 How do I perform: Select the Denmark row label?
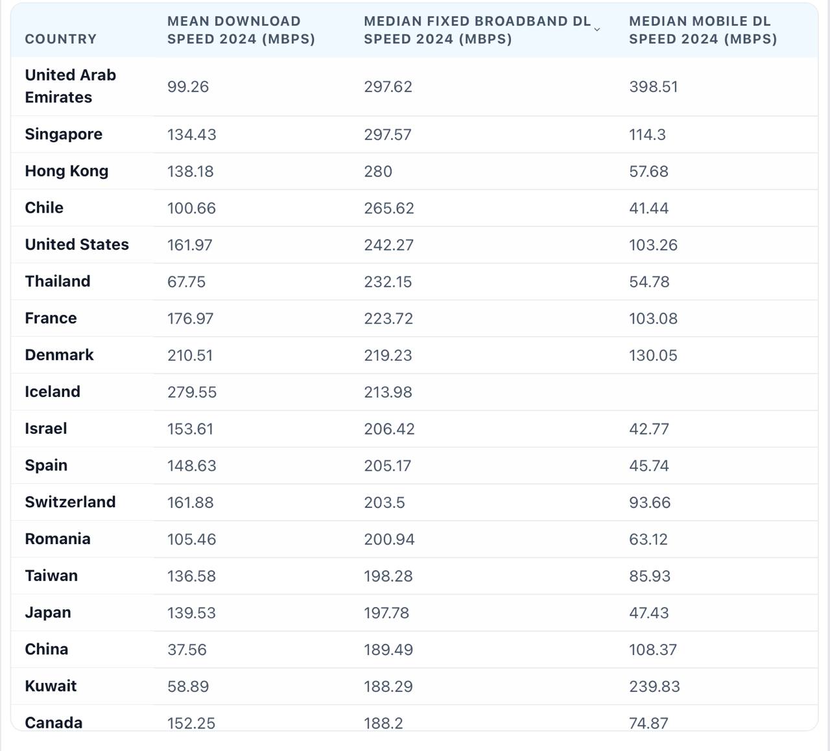[x=59, y=355]
